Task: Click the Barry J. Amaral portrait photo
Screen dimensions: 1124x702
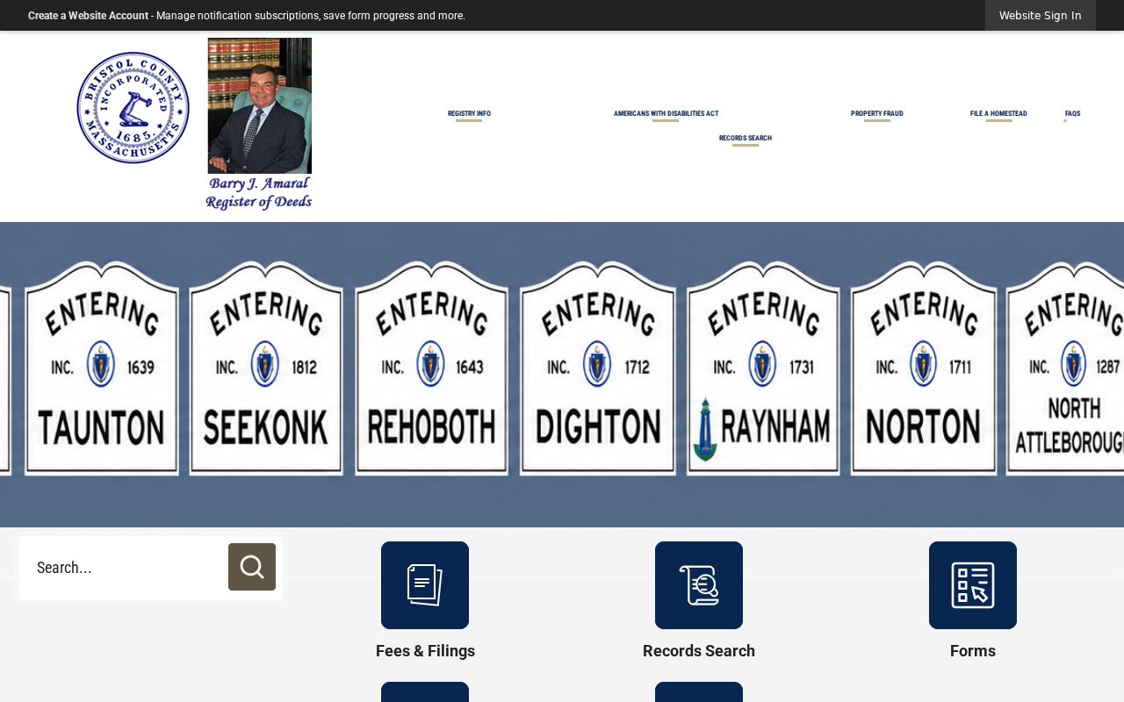Action: (260, 105)
